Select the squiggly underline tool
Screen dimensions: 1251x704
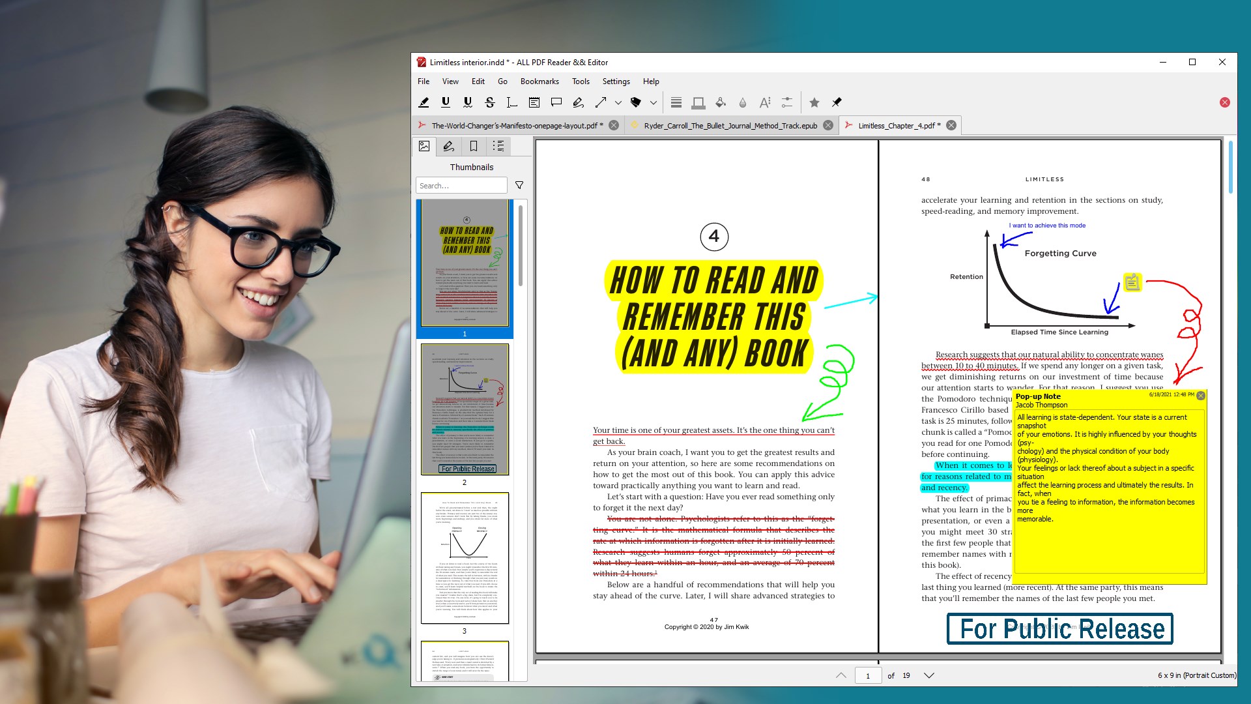tap(468, 102)
